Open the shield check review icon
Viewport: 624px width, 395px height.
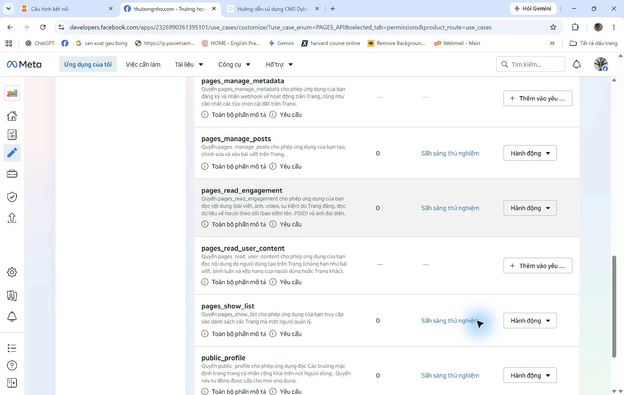12,197
